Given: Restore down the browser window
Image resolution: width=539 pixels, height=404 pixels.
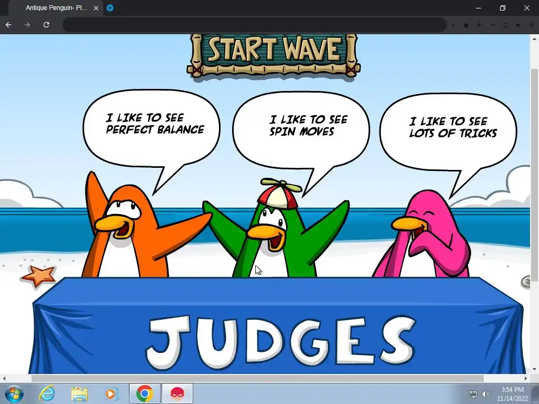Looking at the screenshot, I should (503, 8).
